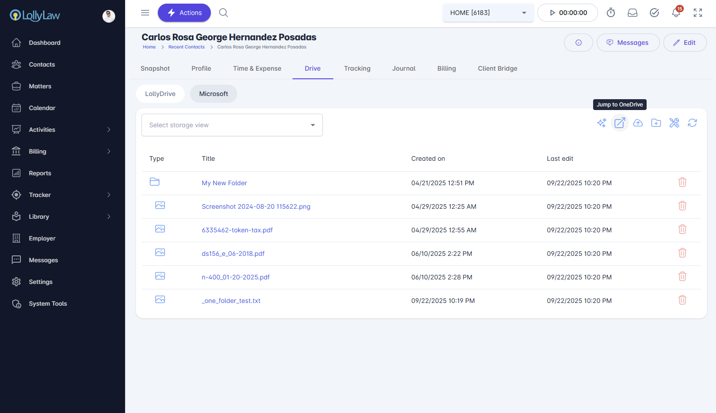The image size is (716, 413).
Task: Click the tools icon in Drive toolbar
Action: (x=674, y=123)
